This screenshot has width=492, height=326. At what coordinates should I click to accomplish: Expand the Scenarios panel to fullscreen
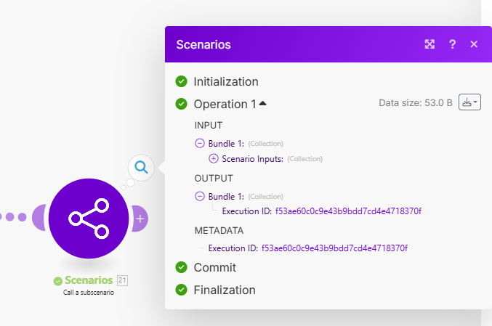(x=430, y=44)
